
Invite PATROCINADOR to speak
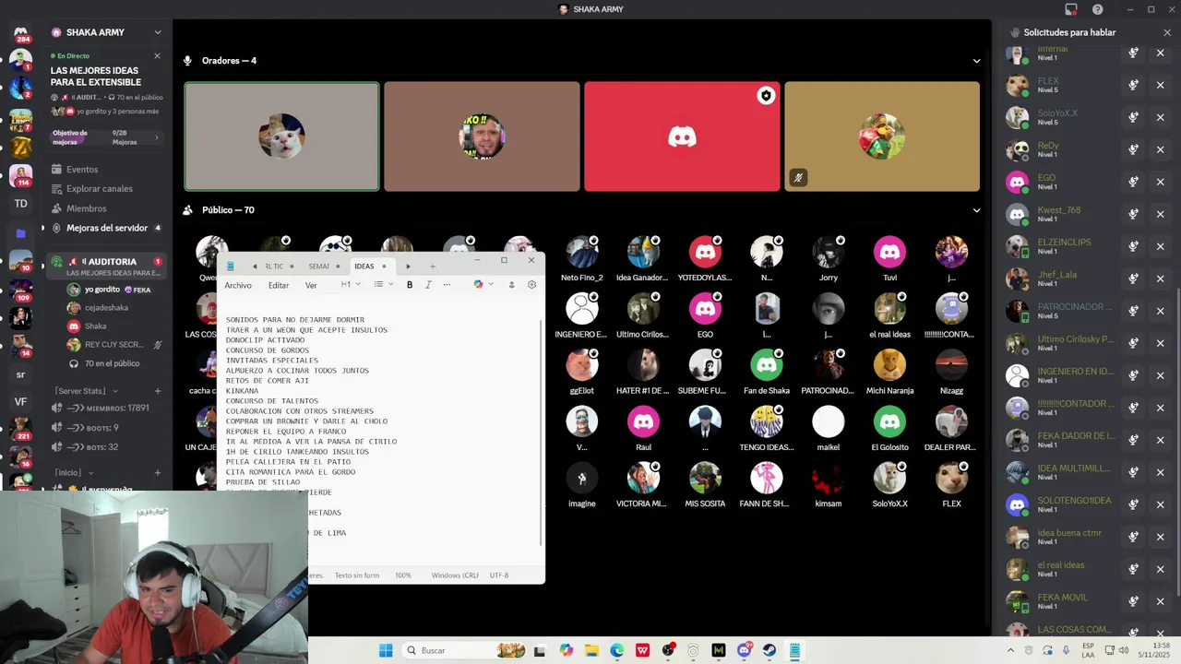[x=1133, y=311]
